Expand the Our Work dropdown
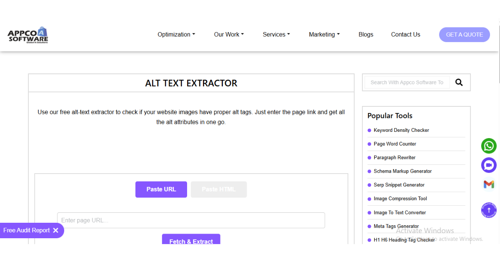 [229, 35]
